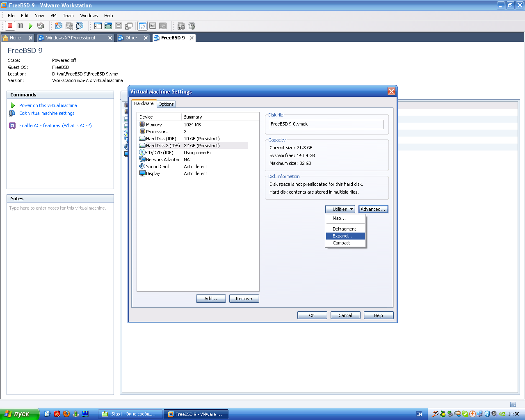Screen dimensions: 525x420
Task: Click the red Power Off toolbar button
Action: [x=10, y=26]
